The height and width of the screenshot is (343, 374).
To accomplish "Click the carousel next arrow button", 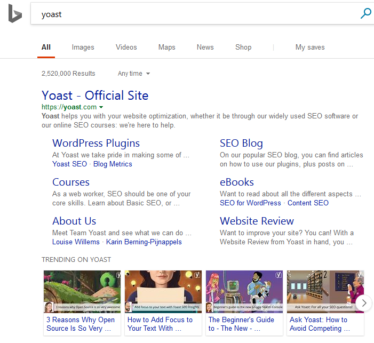I will 364,303.
